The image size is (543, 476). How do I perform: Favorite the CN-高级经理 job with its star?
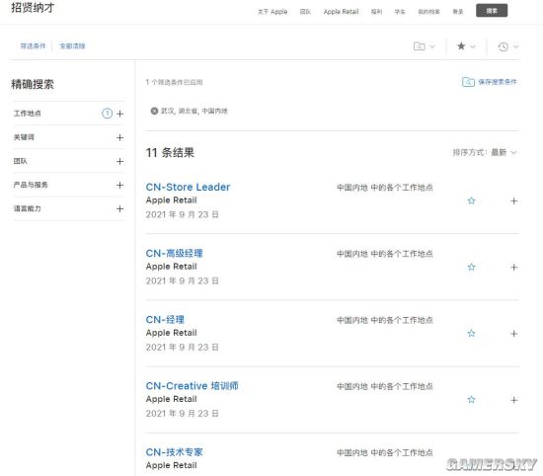click(x=471, y=267)
